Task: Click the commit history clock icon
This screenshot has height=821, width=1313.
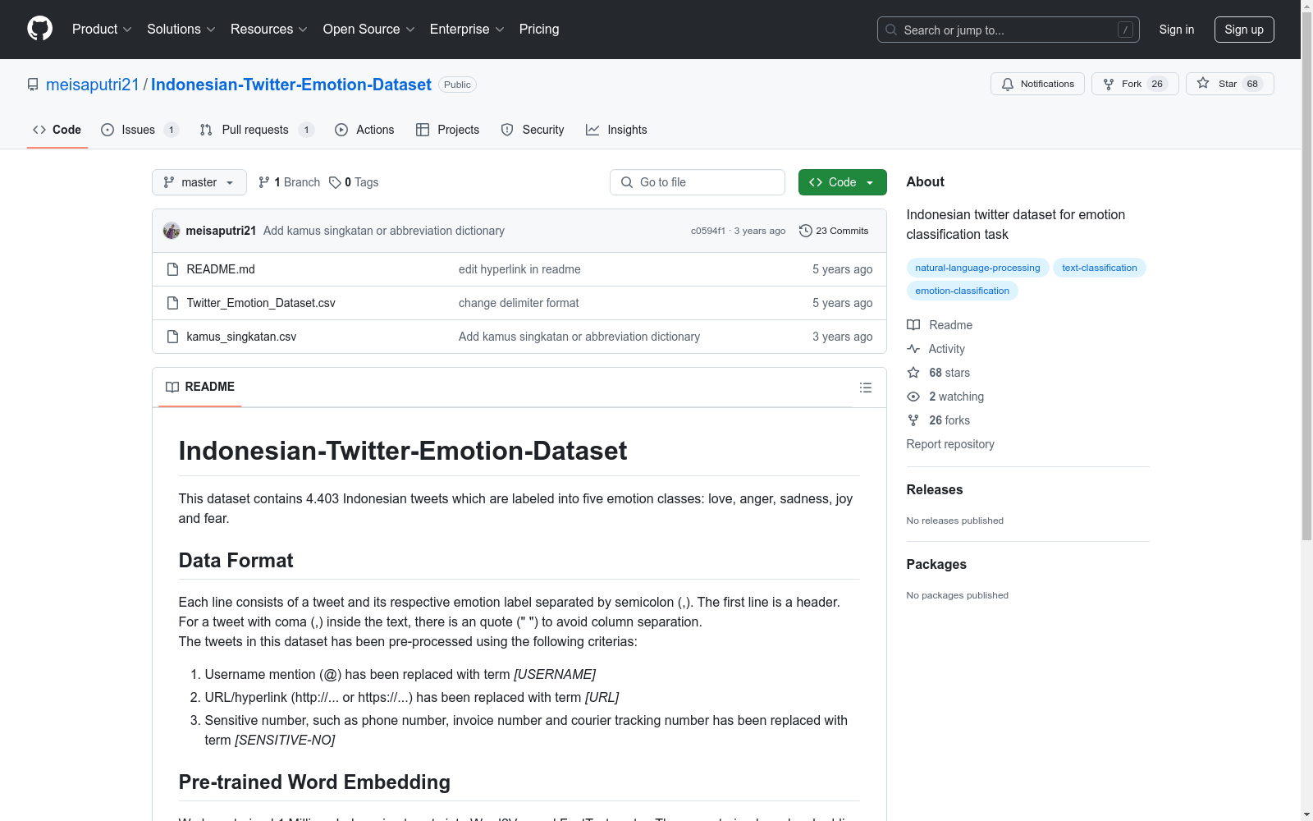Action: pos(806,231)
